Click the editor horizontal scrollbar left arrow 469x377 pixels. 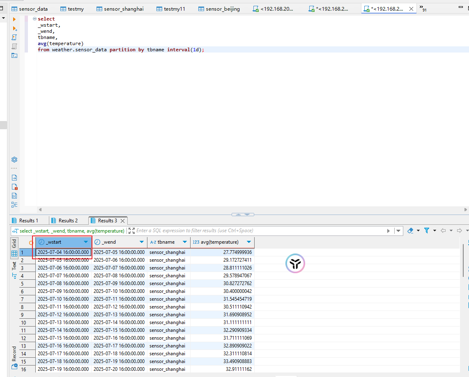[x=40, y=210]
